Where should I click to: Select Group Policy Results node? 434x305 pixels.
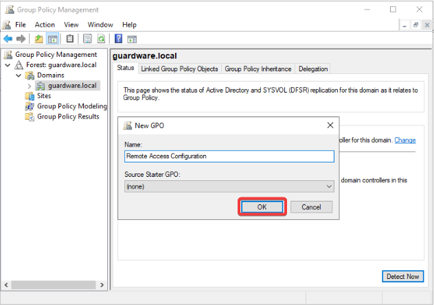pyautogui.click(x=68, y=117)
